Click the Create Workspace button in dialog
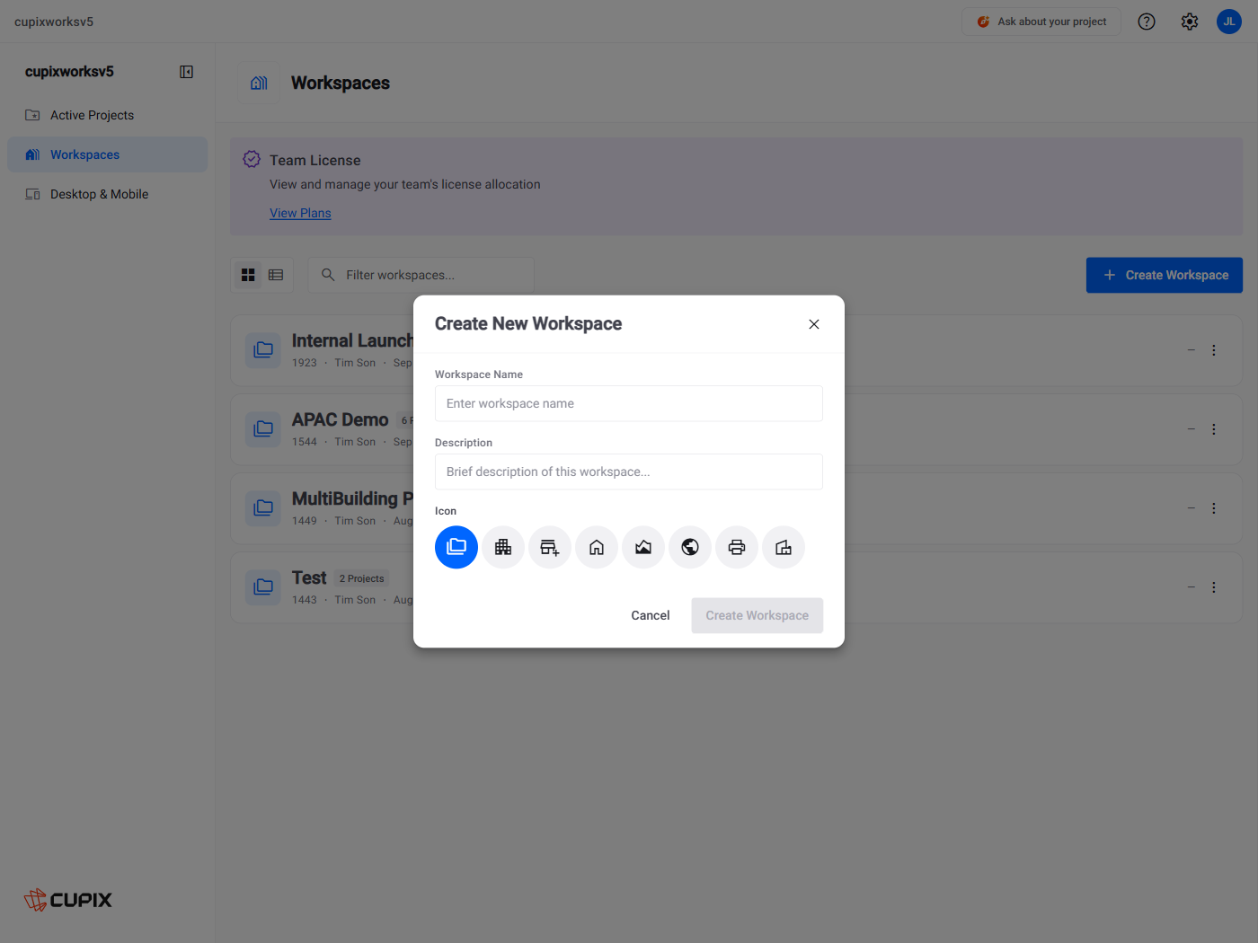 point(757,615)
